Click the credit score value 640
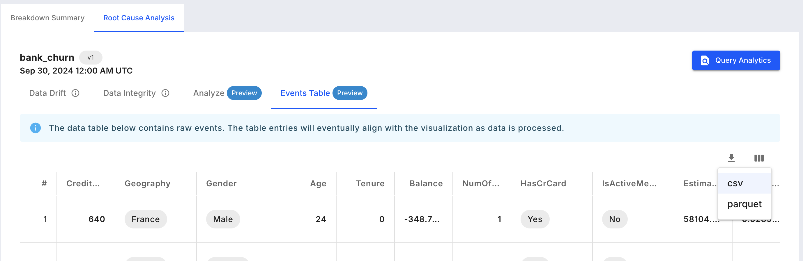The height and width of the screenshot is (261, 803). (97, 219)
